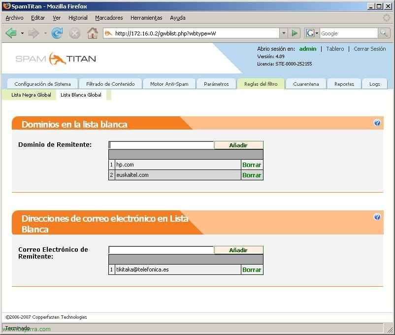Open the Logs tab
The width and height of the screenshot is (395, 335).
[x=375, y=84]
